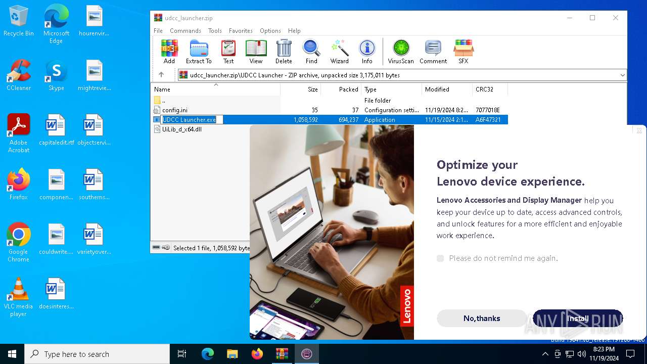Click the 'No,thanks' button

pos(482,318)
